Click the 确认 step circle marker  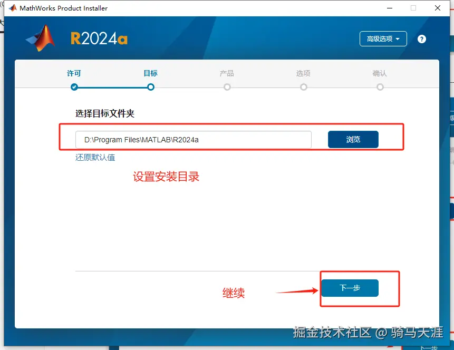tap(380, 87)
